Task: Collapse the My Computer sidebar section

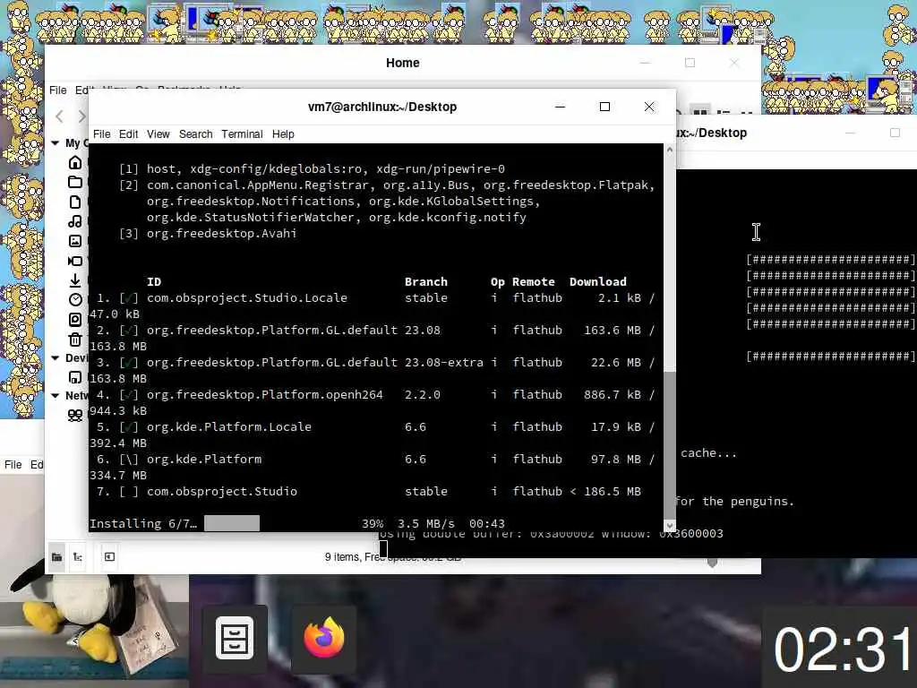Action: click(x=55, y=142)
